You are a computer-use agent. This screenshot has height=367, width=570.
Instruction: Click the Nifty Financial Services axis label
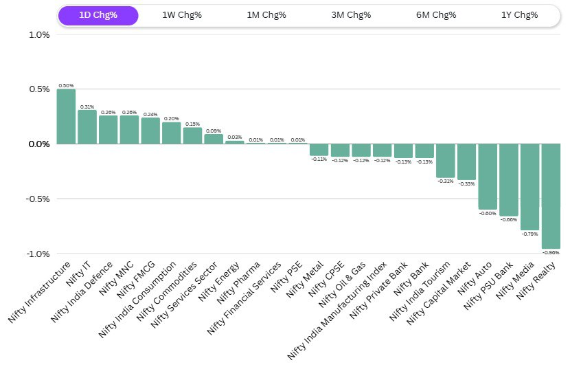(244, 298)
